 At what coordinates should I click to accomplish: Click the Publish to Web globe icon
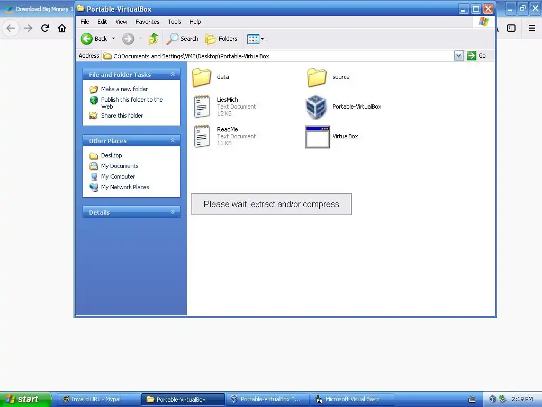(94, 100)
